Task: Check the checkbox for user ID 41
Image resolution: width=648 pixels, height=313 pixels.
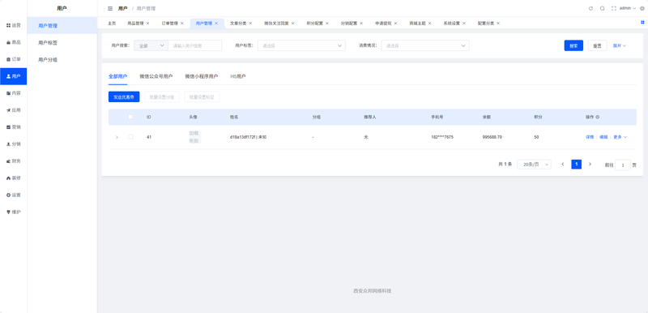Action: [130, 137]
